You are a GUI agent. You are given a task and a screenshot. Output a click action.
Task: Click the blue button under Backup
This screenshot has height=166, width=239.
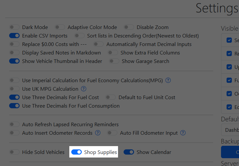(x=230, y=152)
